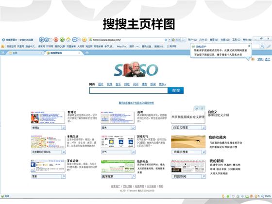Close the 主页 tab

tap(41, 53)
